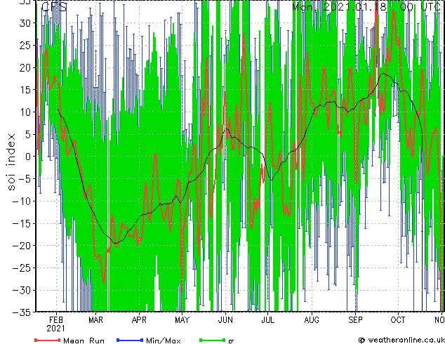
Task: Click the MAY x-axis label
Action: 182,320
